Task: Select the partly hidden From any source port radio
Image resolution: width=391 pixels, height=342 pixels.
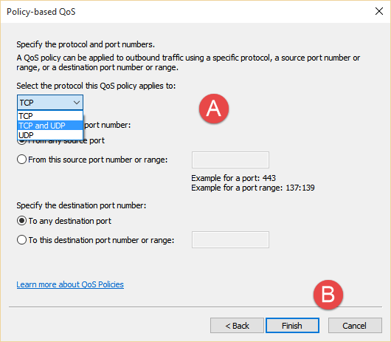Action: tap(21, 142)
